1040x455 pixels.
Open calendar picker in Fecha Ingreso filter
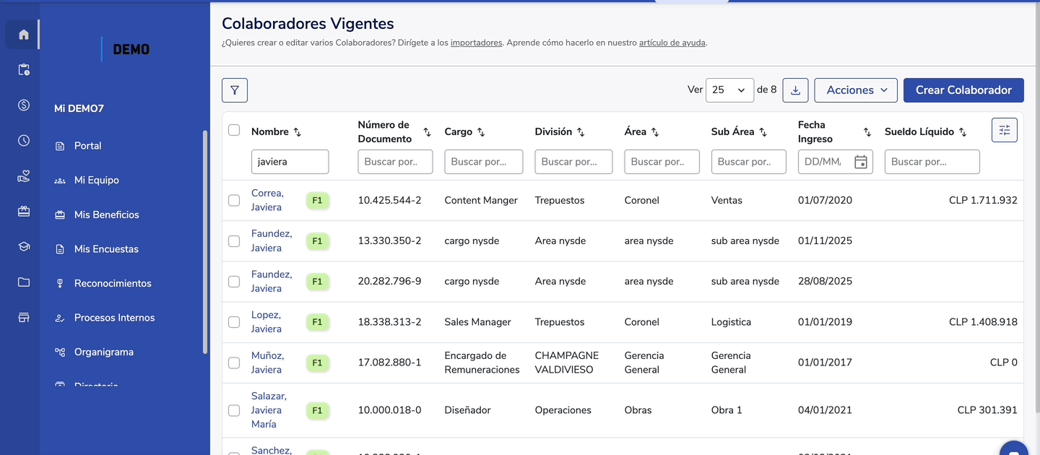point(860,162)
